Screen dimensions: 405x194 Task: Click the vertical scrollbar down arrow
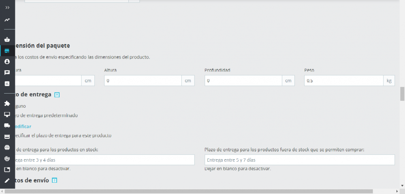(402, 186)
